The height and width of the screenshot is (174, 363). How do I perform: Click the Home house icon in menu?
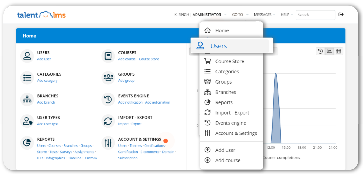pyautogui.click(x=207, y=30)
